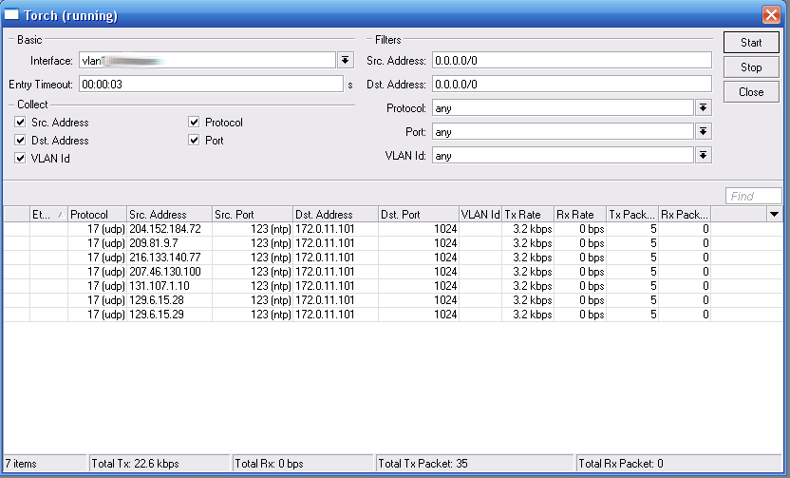
Task: Toggle the Port collect checkbox
Action: 194,141
